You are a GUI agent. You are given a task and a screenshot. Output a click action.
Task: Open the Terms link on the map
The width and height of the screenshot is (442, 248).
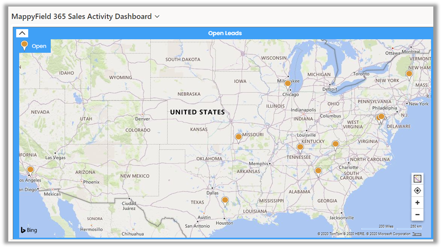[x=417, y=234]
